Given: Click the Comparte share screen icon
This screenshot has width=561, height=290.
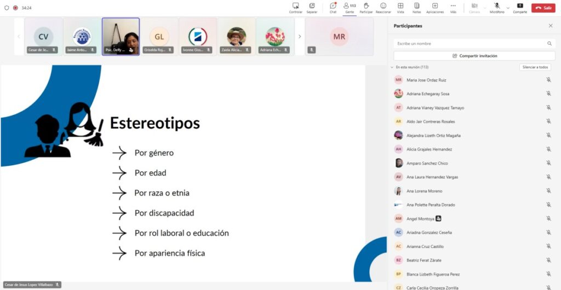Looking at the screenshot, I should (520, 7).
